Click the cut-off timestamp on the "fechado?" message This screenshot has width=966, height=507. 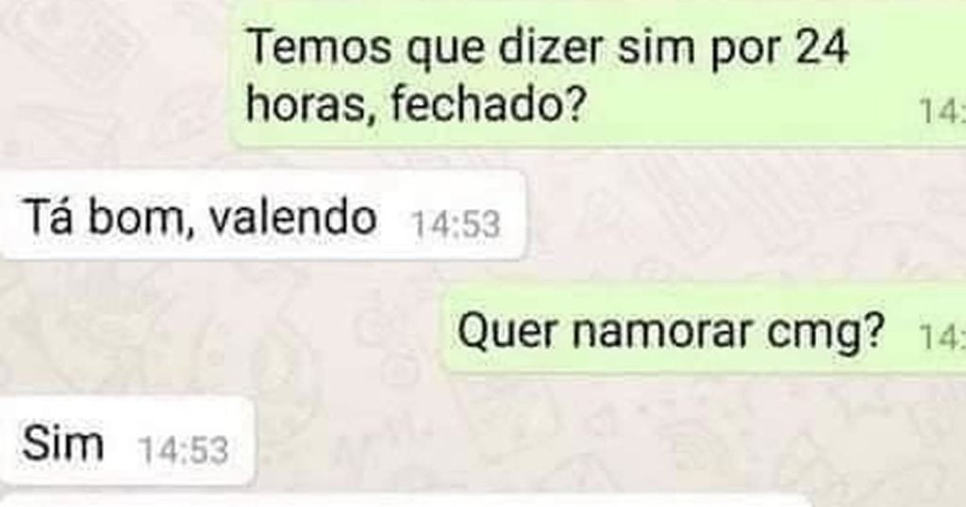pos(941,112)
